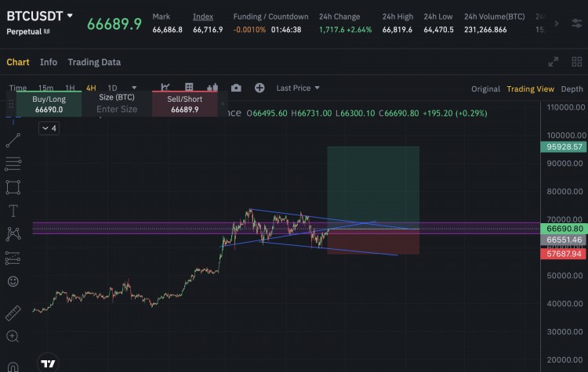The height and width of the screenshot is (372, 588).
Task: Click the TradingView logo
Action: pyautogui.click(x=48, y=363)
